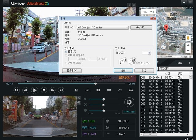Select the 페이지 지정(G) radio button
This screenshot has height=140, width=196.
tap(66, 55)
